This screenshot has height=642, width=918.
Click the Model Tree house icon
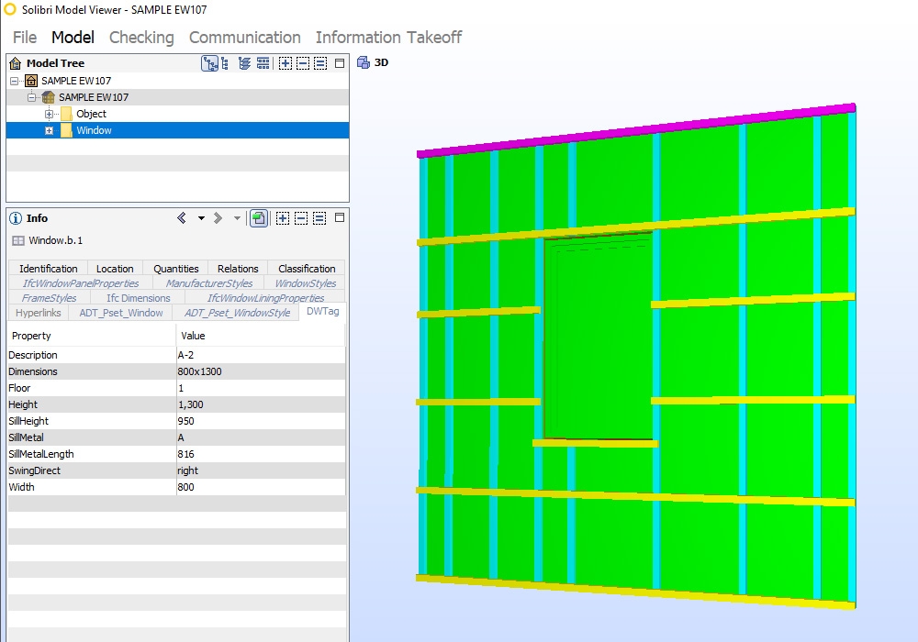[x=16, y=63]
